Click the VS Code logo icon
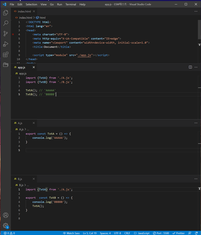 tap(4, 4)
